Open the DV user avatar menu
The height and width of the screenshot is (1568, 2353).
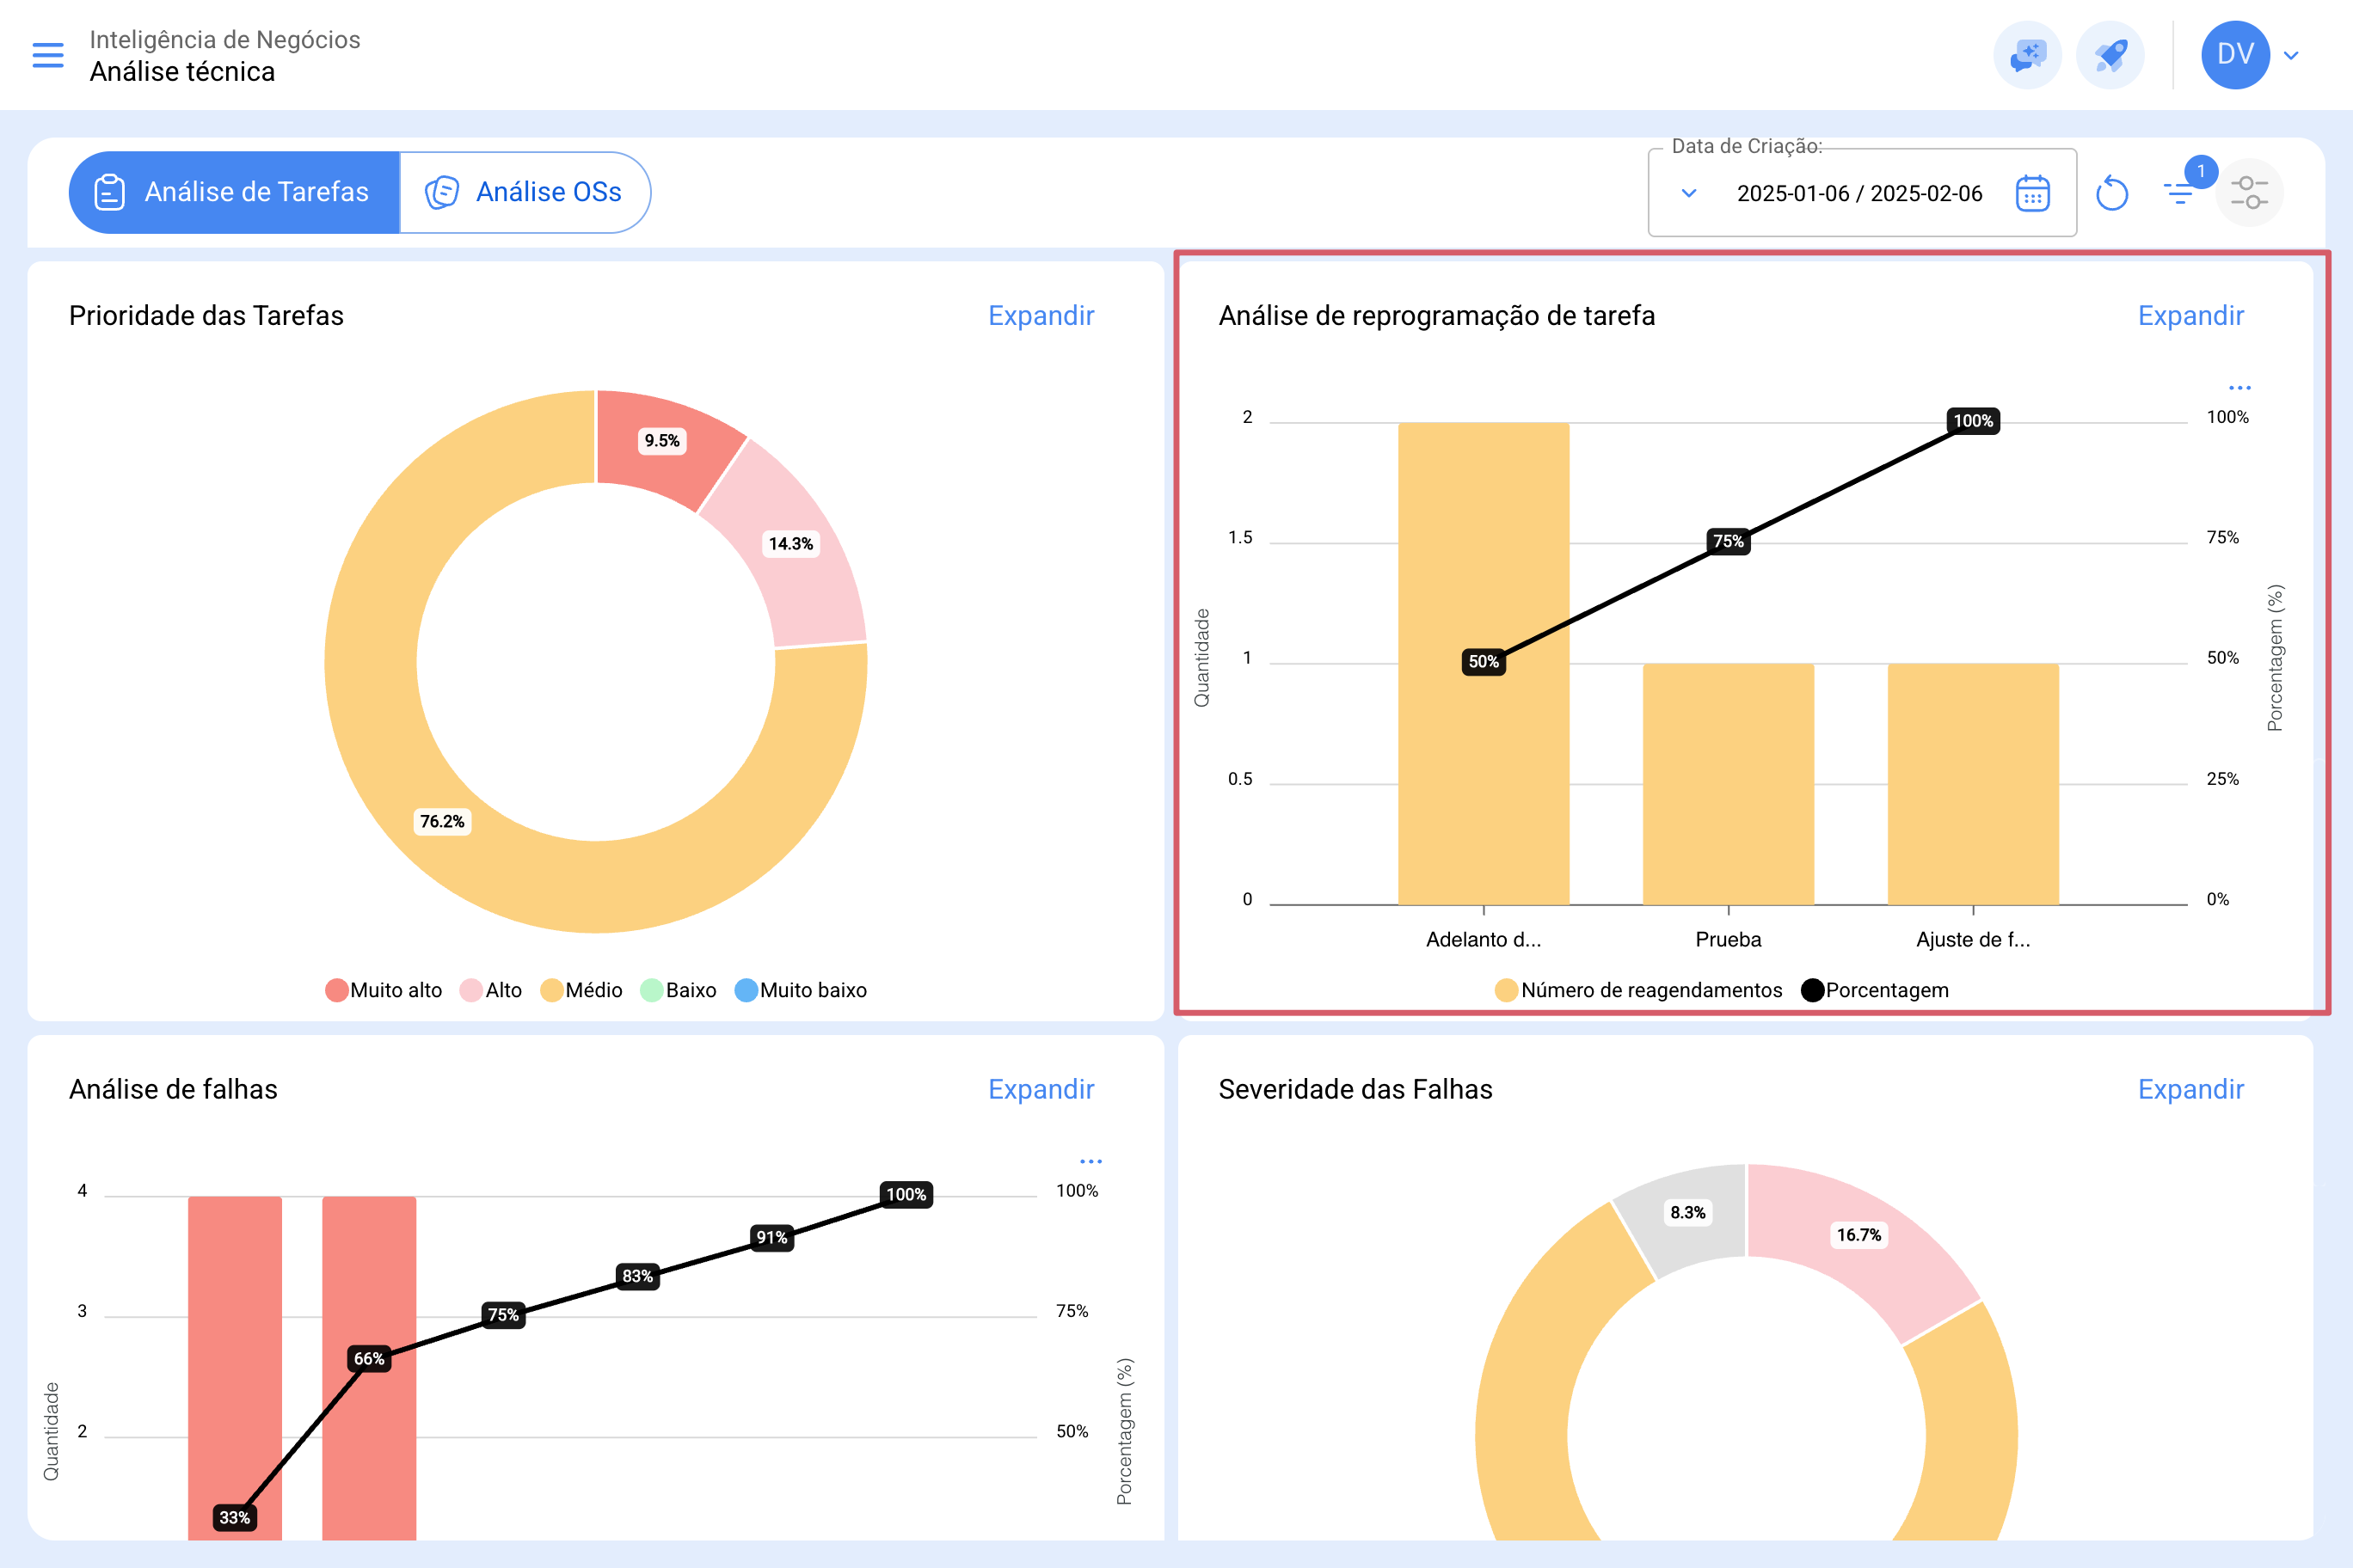click(x=2235, y=55)
